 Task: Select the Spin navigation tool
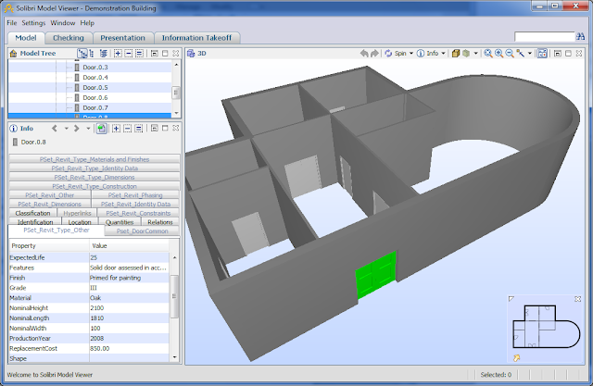[x=396, y=54]
